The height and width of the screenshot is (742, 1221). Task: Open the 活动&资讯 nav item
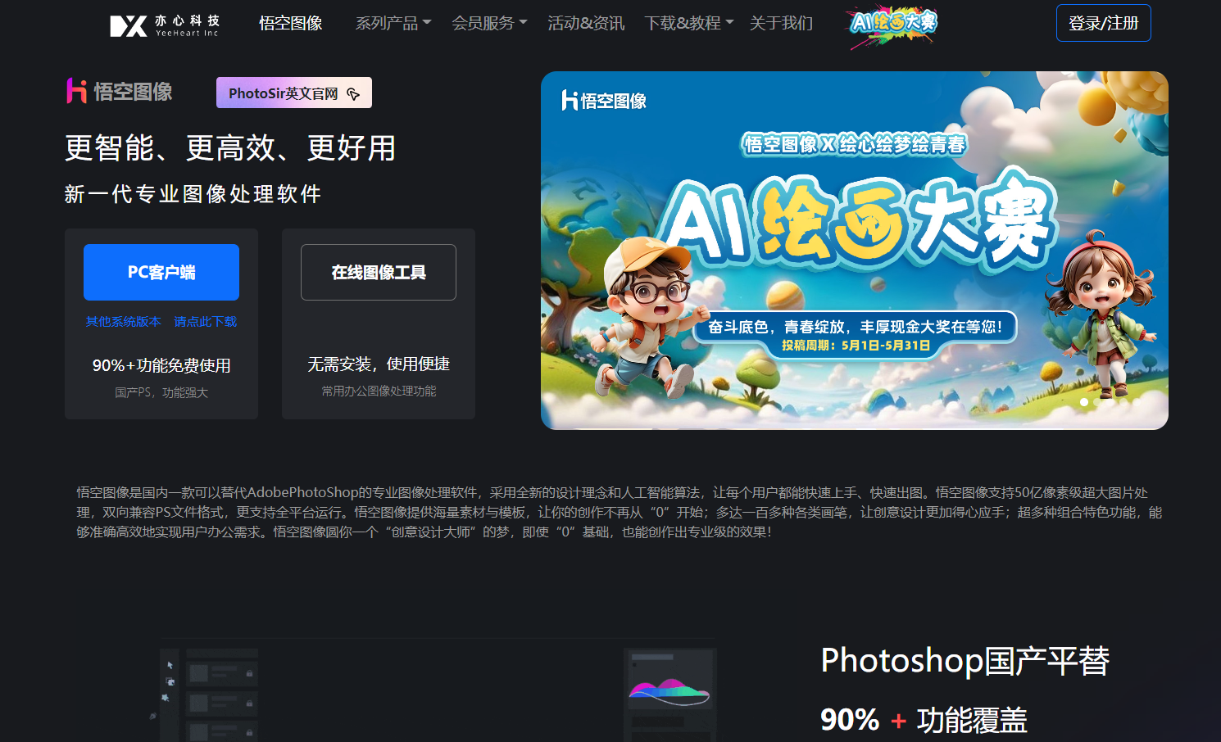(586, 23)
